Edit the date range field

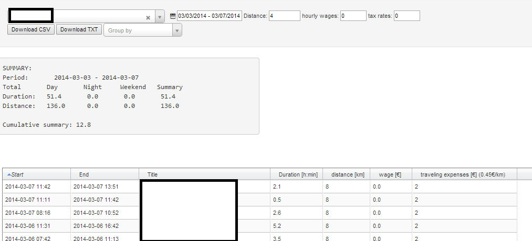tap(210, 16)
